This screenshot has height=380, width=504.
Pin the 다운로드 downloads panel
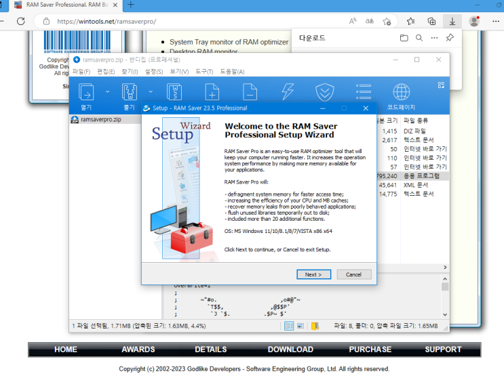click(x=450, y=37)
